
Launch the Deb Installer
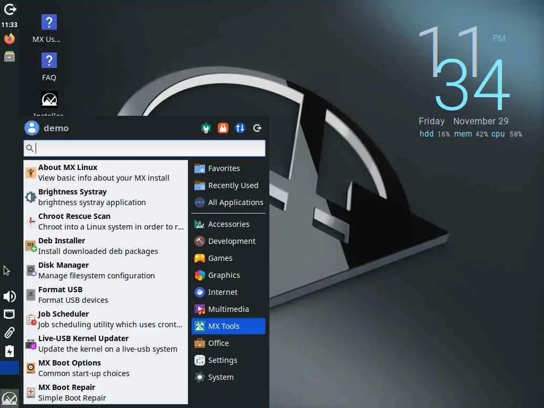pyautogui.click(x=106, y=246)
